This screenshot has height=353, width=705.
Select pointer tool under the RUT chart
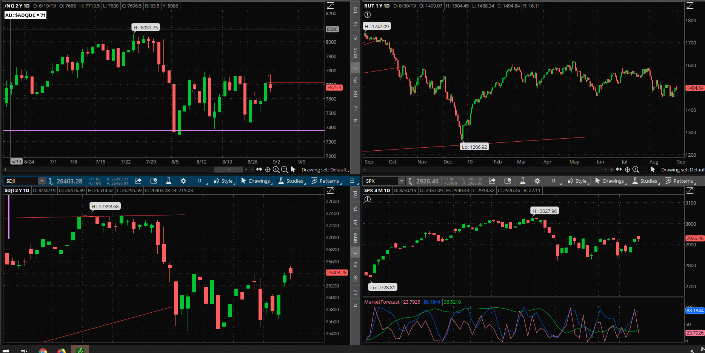tap(653, 170)
